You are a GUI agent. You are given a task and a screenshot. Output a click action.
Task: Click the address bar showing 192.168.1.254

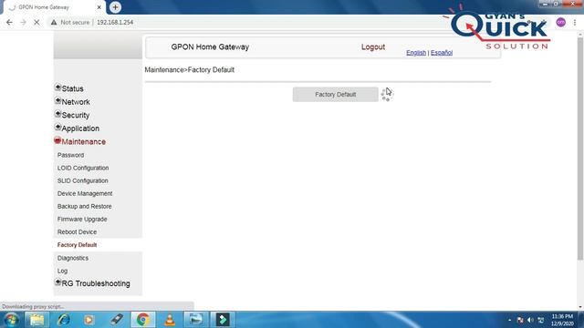pyautogui.click(x=115, y=22)
